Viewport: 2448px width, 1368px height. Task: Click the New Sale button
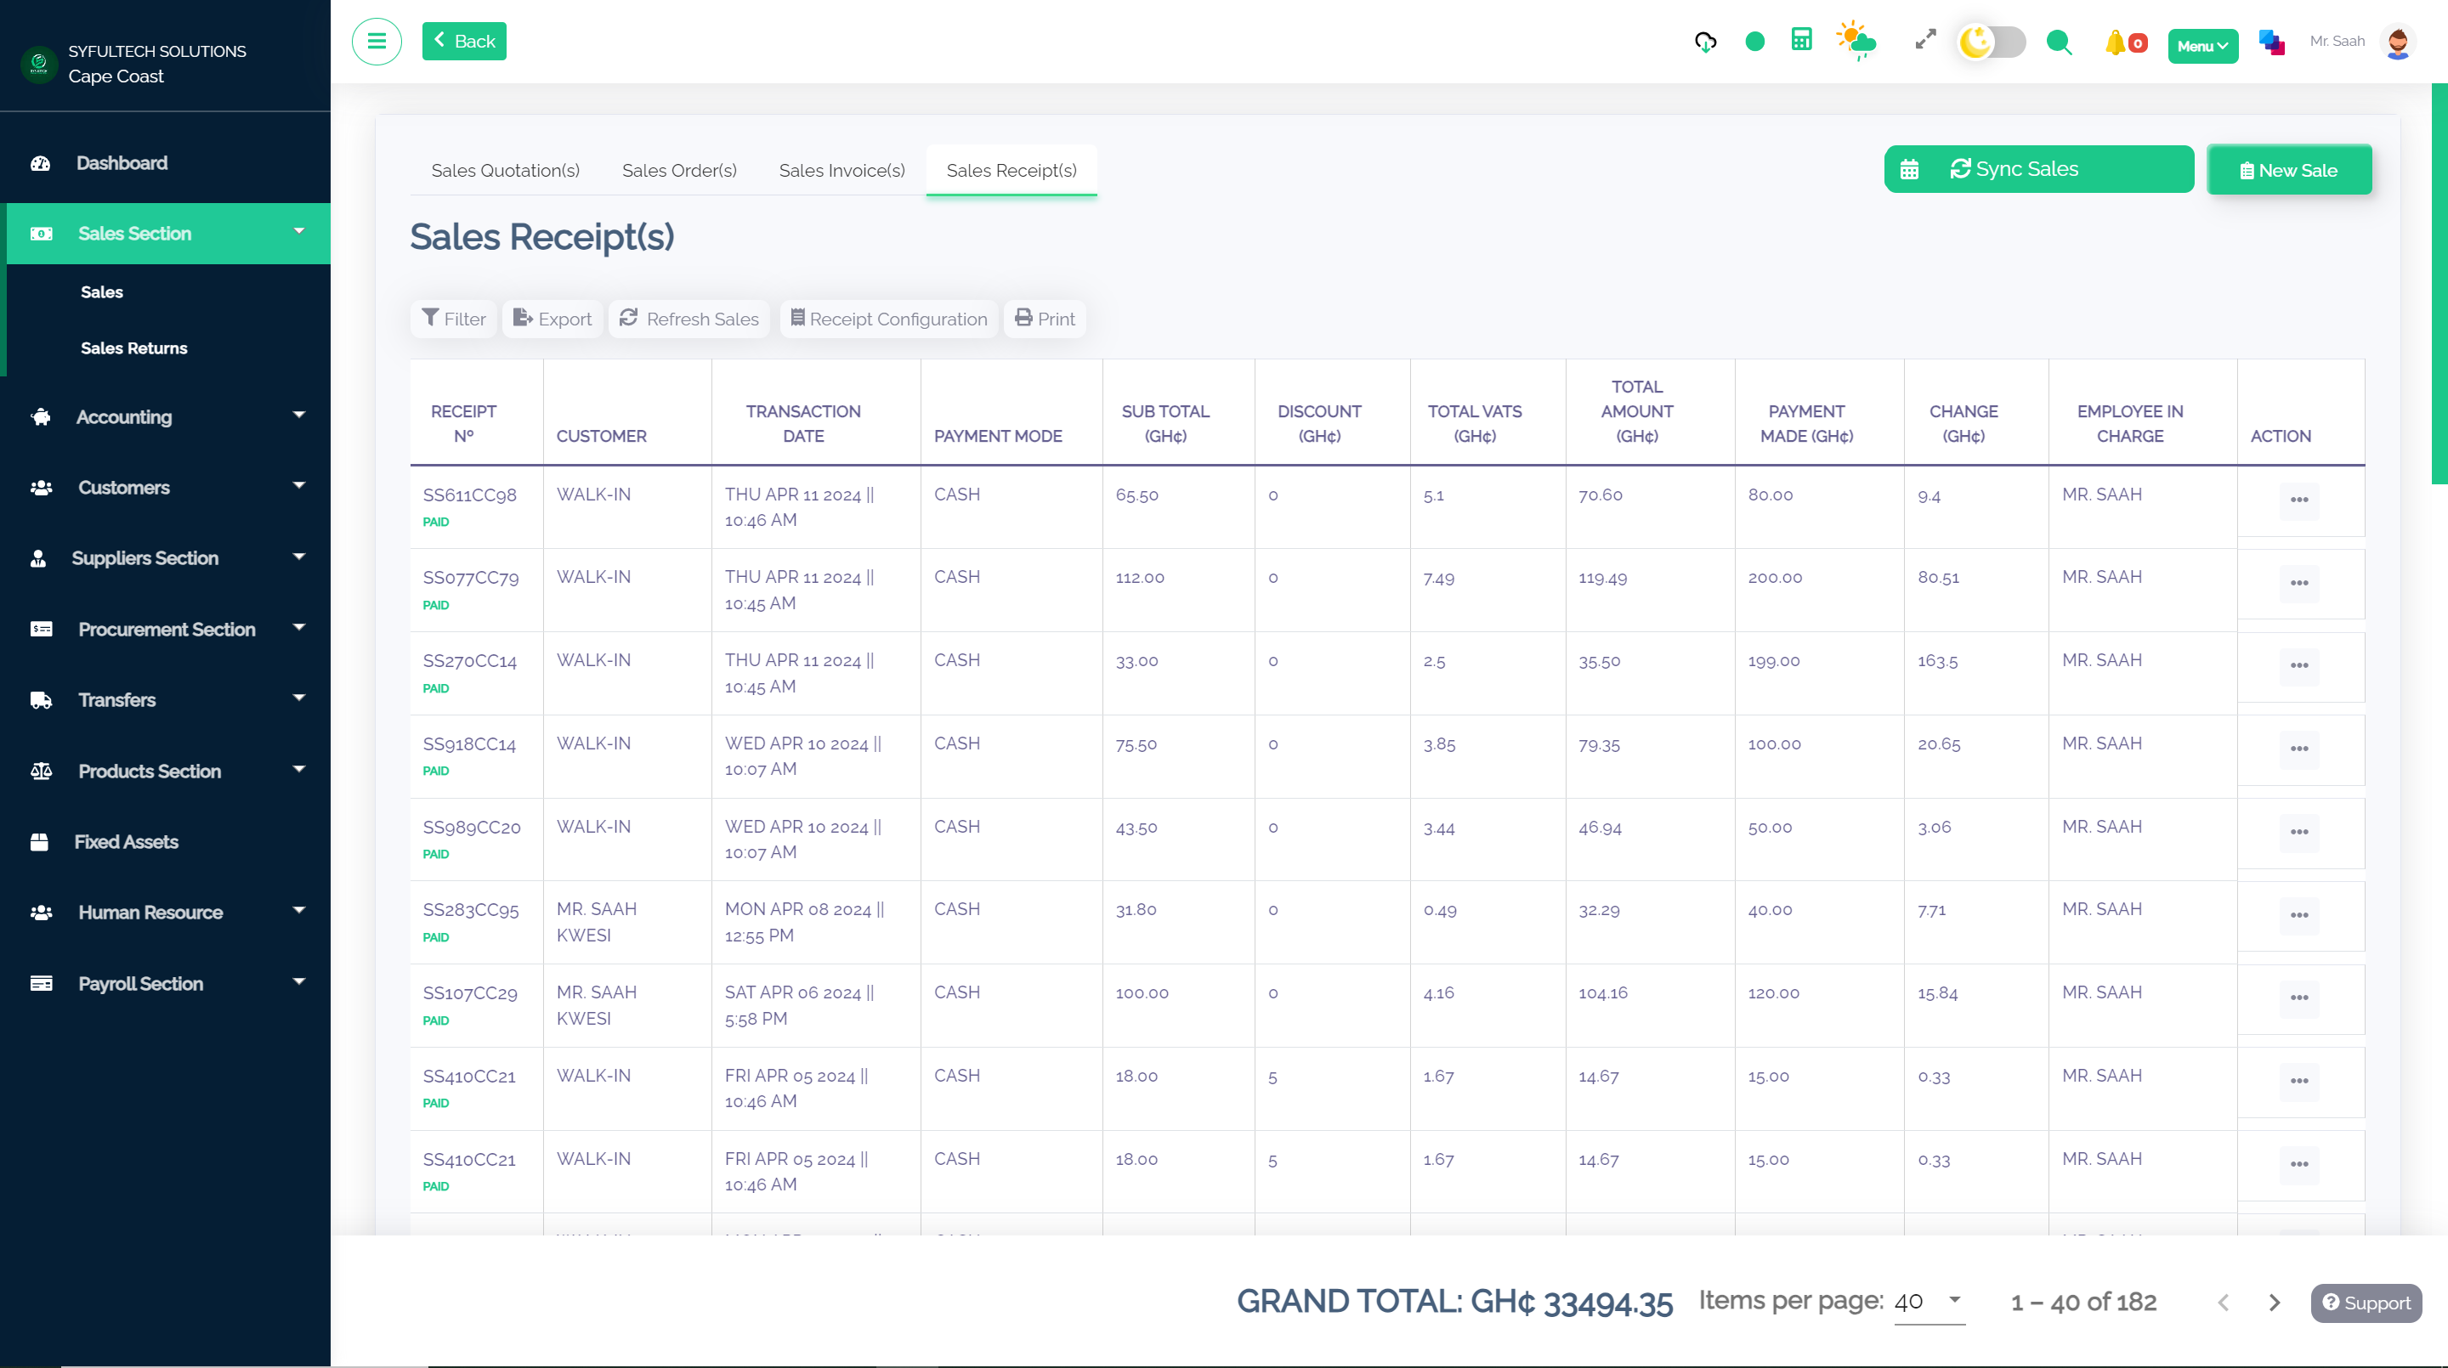coord(2288,170)
